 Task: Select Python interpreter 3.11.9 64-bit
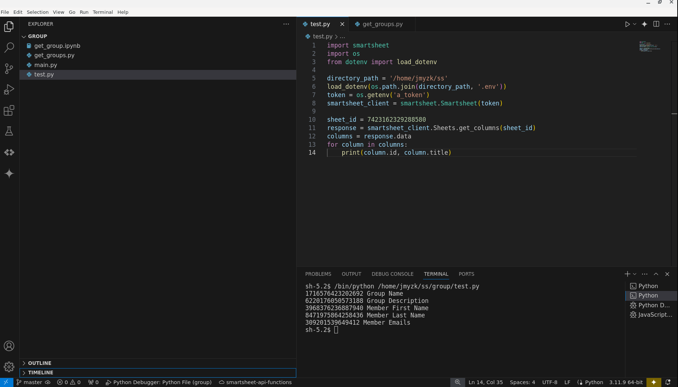tap(626, 382)
